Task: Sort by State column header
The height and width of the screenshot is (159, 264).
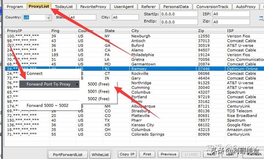Action: 116,31
